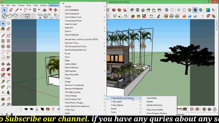Choose the Freehand tool in left toolbar
The image size is (219, 123).
[x=8, y=36]
